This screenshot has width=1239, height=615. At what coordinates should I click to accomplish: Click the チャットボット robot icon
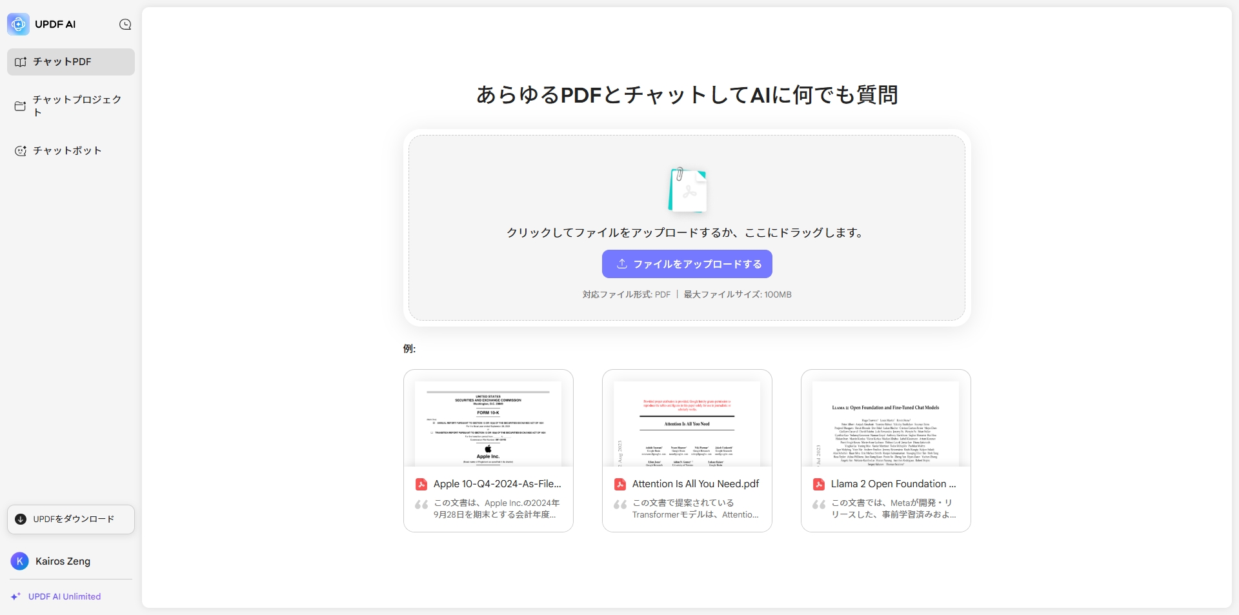pos(21,151)
